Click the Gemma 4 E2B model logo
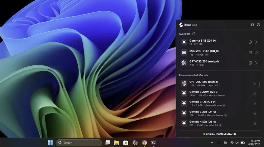Viewport: 264px width, 147px height. coord(184,123)
